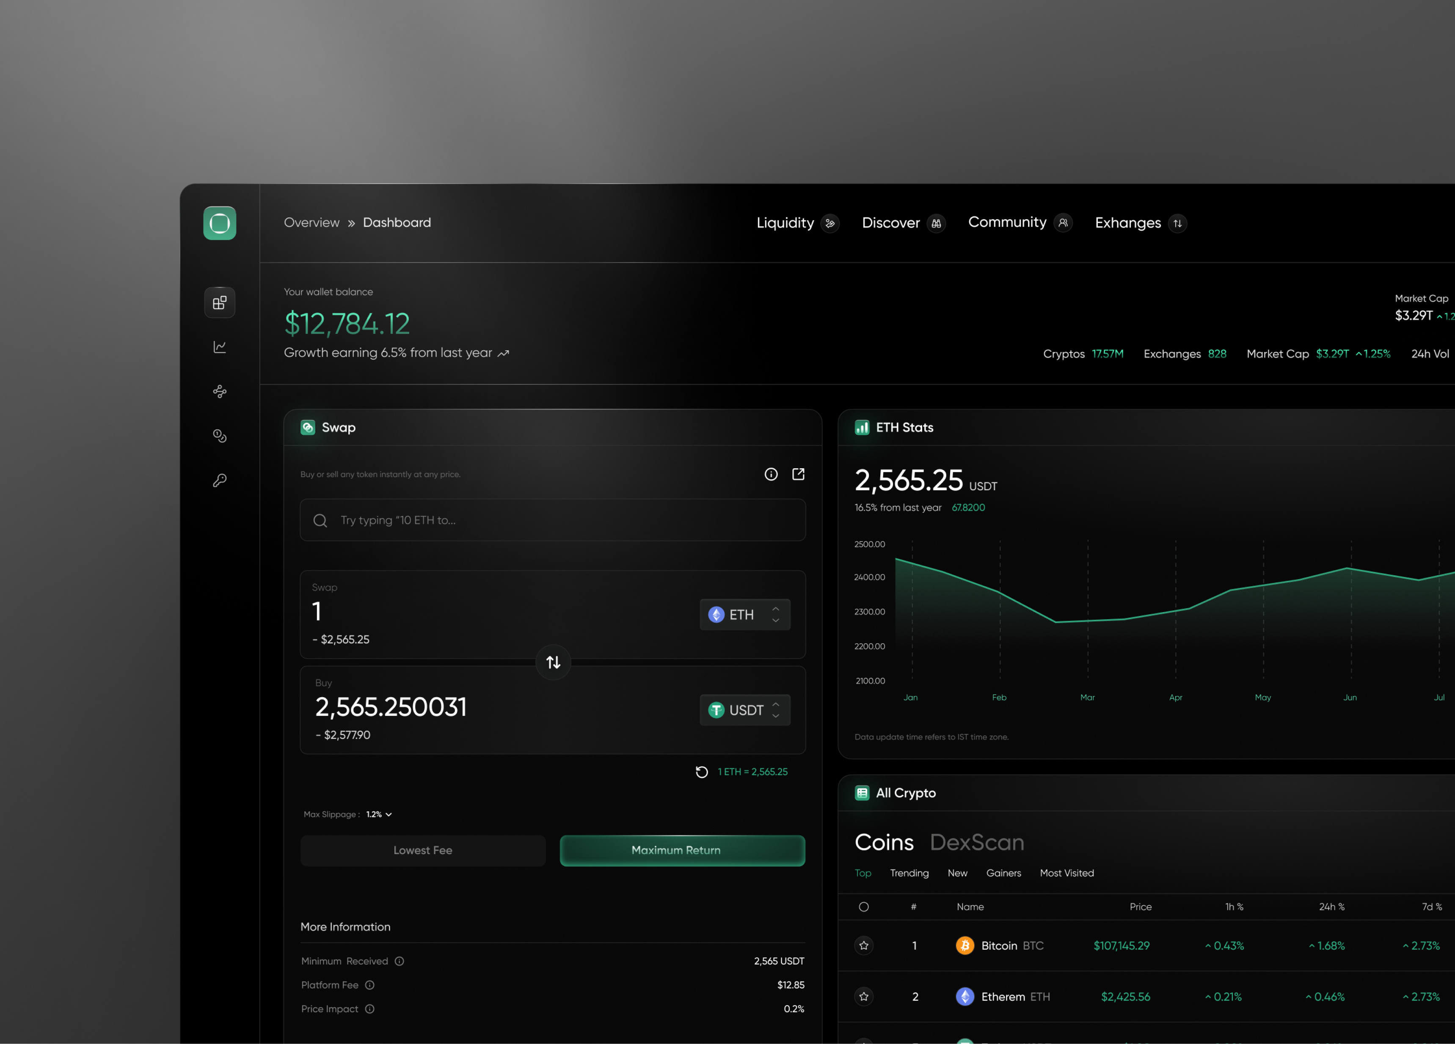Switch to the Coins tab
Screen dimensions: 1455x1044
coord(884,842)
